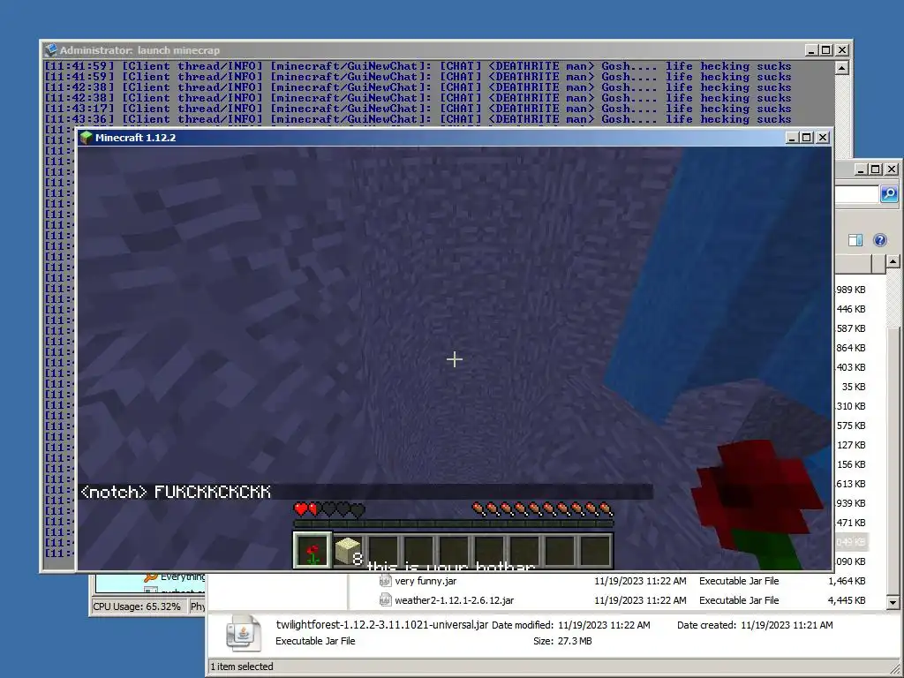Close the launch minecrap console window
This screenshot has width=904, height=678.
842,50
